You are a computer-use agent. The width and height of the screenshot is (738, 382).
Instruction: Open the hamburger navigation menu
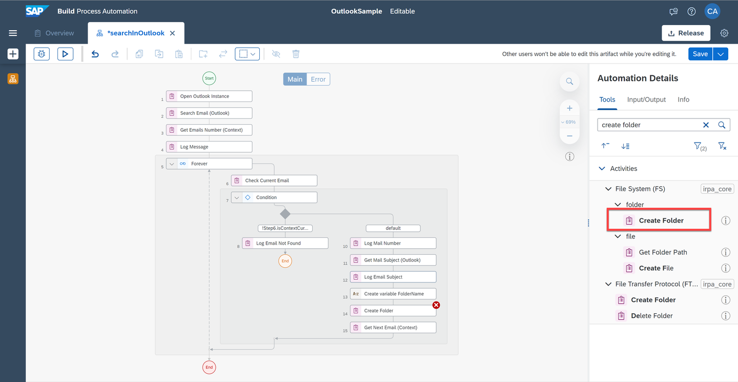point(13,33)
